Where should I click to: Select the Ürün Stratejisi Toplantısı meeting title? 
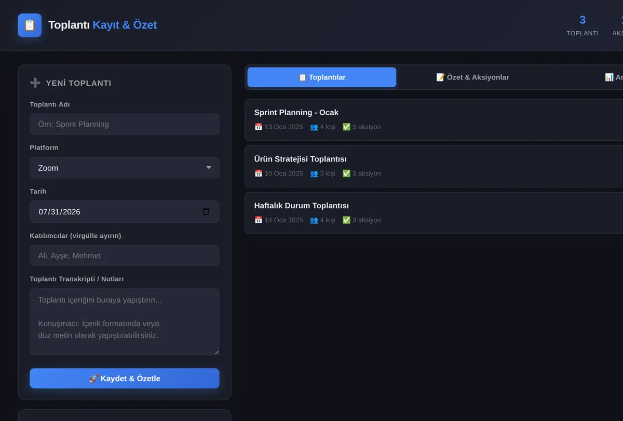click(301, 159)
